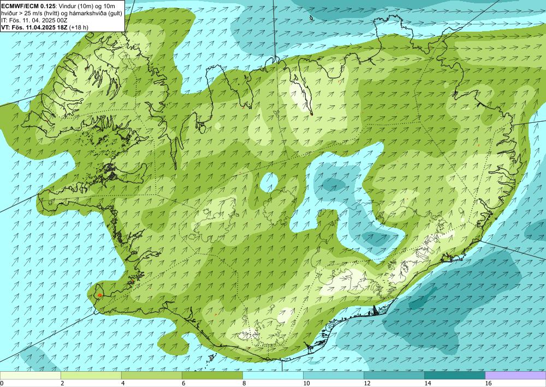Click the red marker on Reykjanes peninsula
This screenshot has height=387, width=546.
[x=100, y=295]
